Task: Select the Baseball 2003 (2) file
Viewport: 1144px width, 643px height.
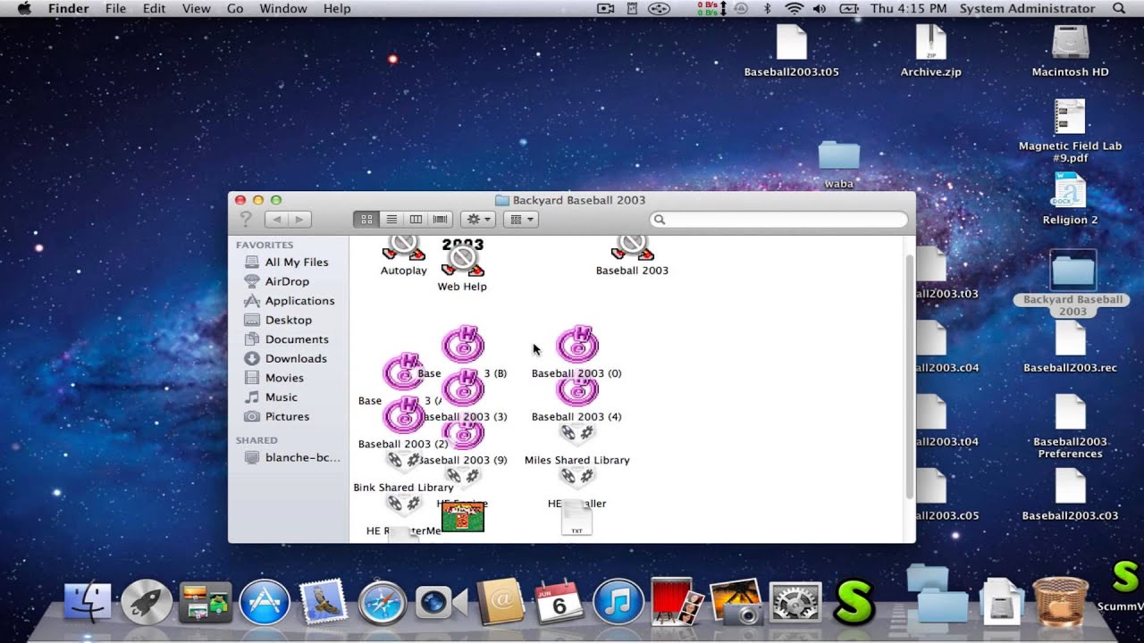Action: pos(404,417)
